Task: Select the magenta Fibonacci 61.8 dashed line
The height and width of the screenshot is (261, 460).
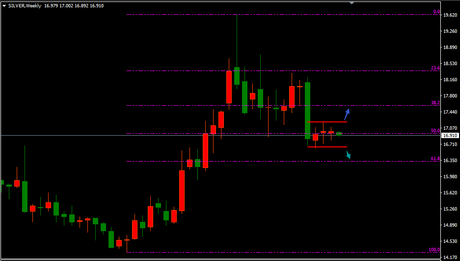Action: [283, 161]
